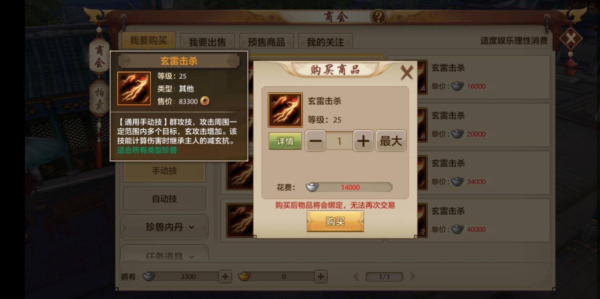
Task: Open the help question mark icon
Action: point(378,16)
